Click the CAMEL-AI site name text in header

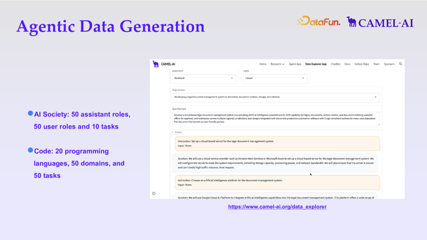[168, 64]
